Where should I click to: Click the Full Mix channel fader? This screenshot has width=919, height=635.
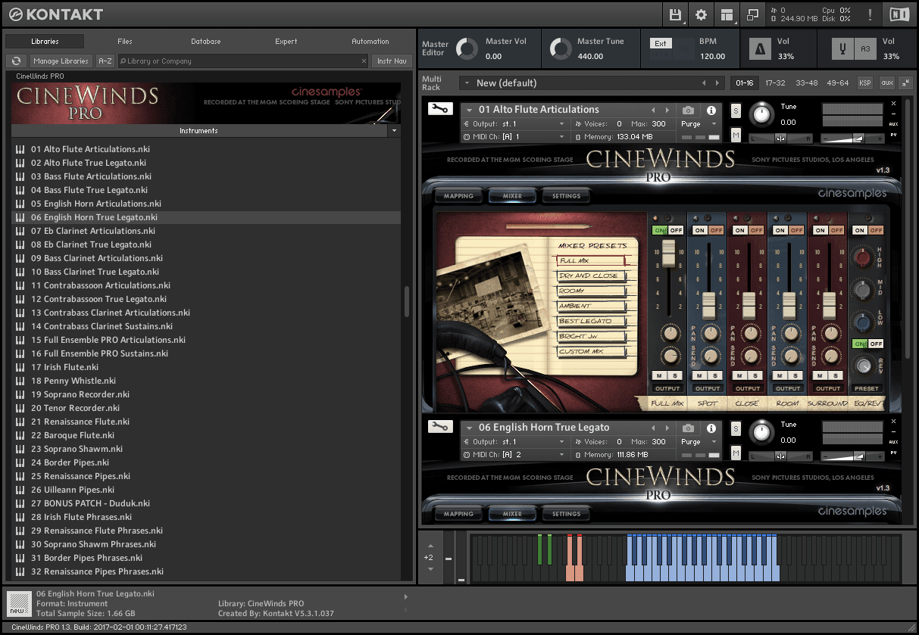pyautogui.click(x=668, y=253)
